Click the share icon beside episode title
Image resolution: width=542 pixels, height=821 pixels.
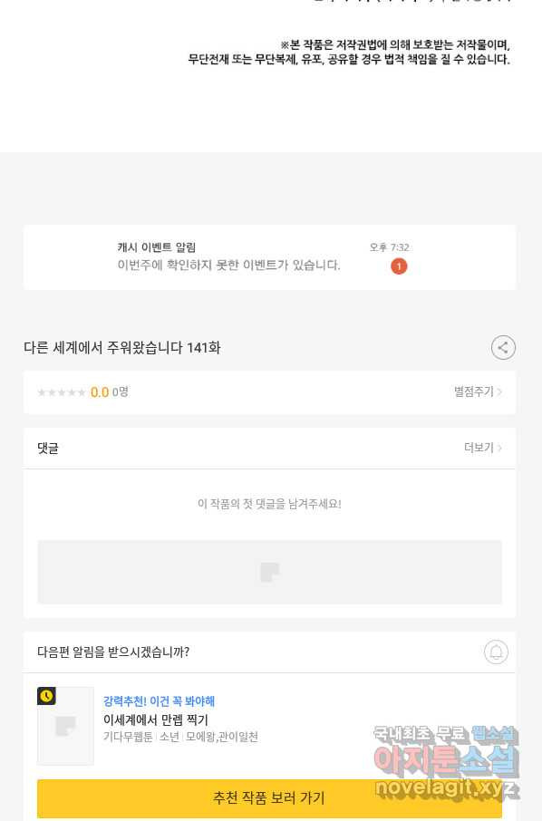(x=503, y=348)
